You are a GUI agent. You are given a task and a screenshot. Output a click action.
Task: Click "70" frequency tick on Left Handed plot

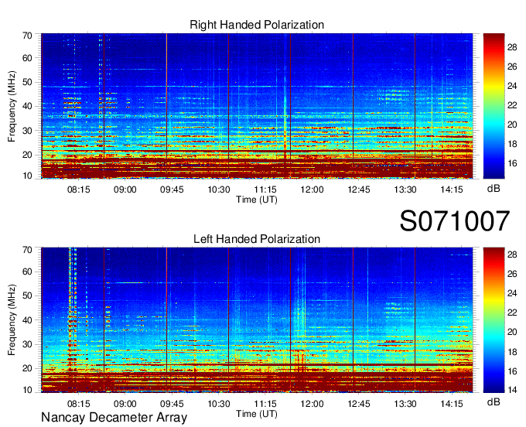tap(27, 250)
